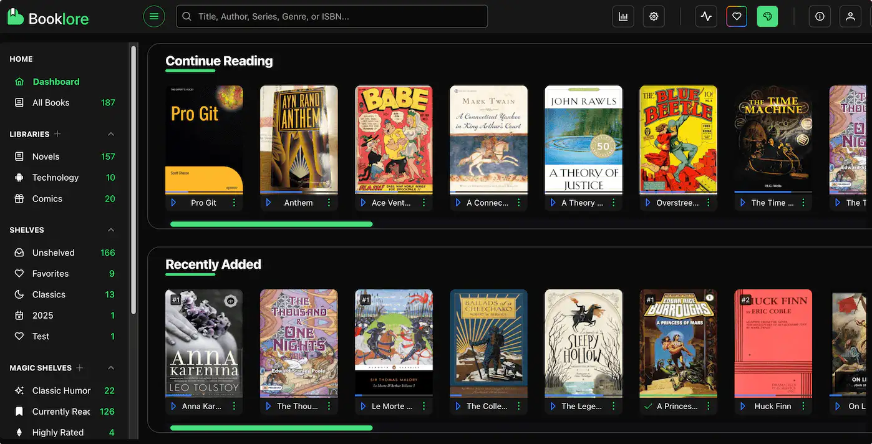872x444 pixels.
Task: Open Ace Vent... three-dot menu
Action: (x=424, y=203)
